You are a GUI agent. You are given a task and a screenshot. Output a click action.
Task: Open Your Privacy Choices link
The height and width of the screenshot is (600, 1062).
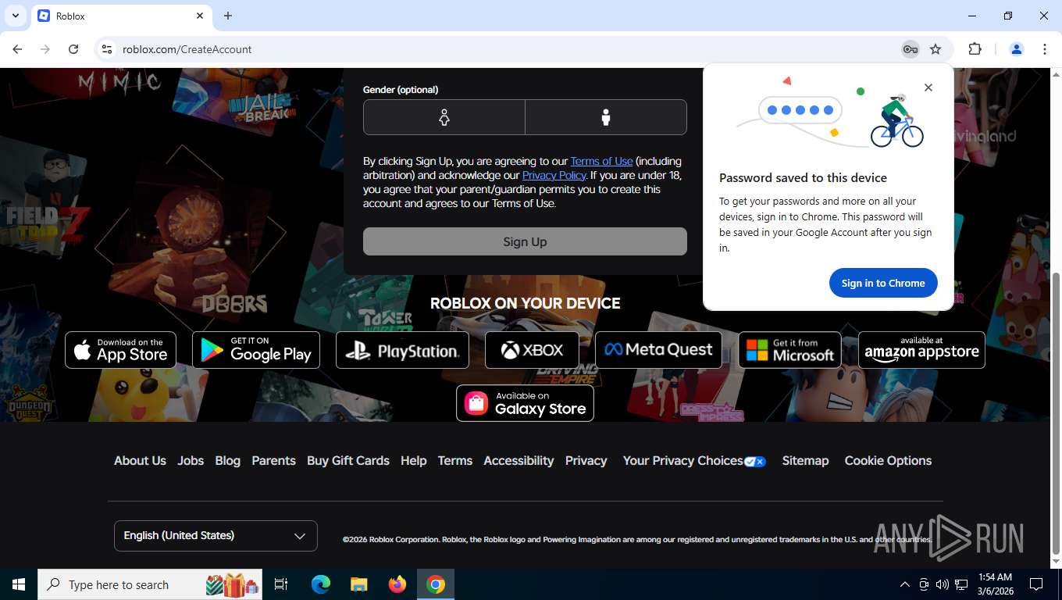tap(694, 460)
